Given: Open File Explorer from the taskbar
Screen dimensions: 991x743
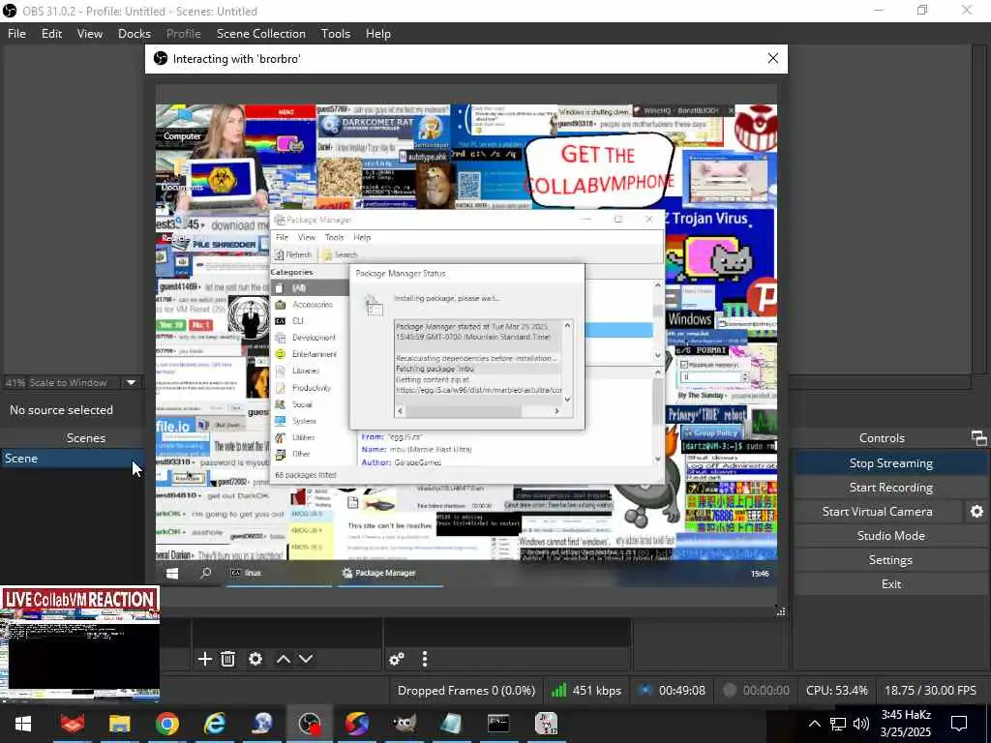Looking at the screenshot, I should (119, 724).
